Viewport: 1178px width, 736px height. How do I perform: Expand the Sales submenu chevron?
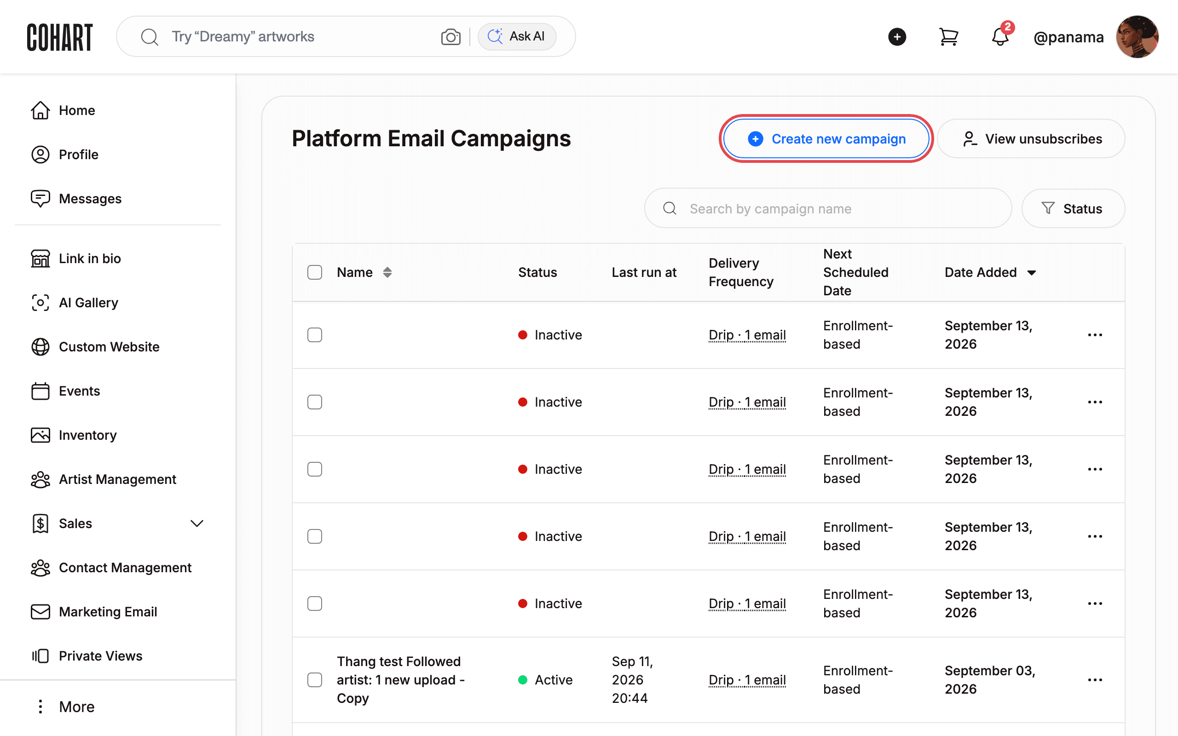click(196, 524)
